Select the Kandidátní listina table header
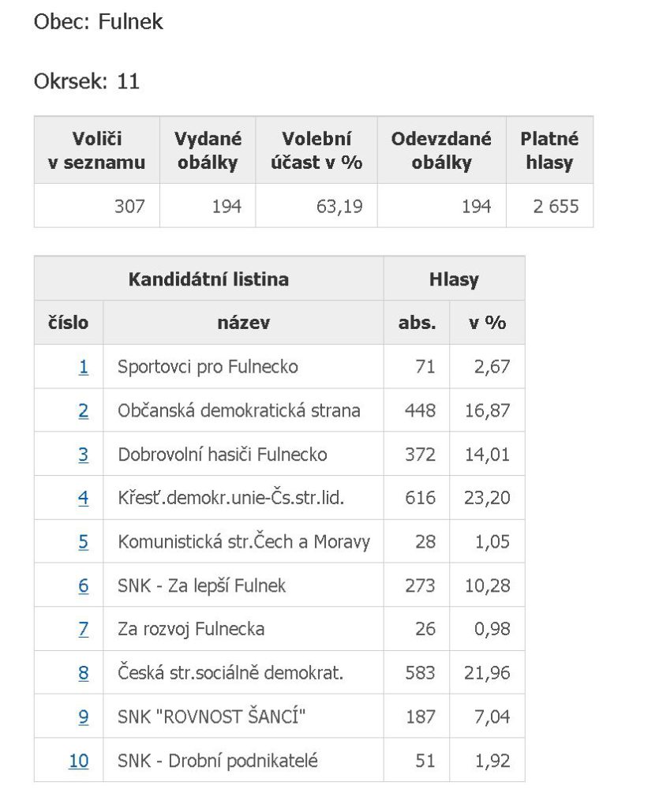659x808 pixels. click(x=208, y=279)
